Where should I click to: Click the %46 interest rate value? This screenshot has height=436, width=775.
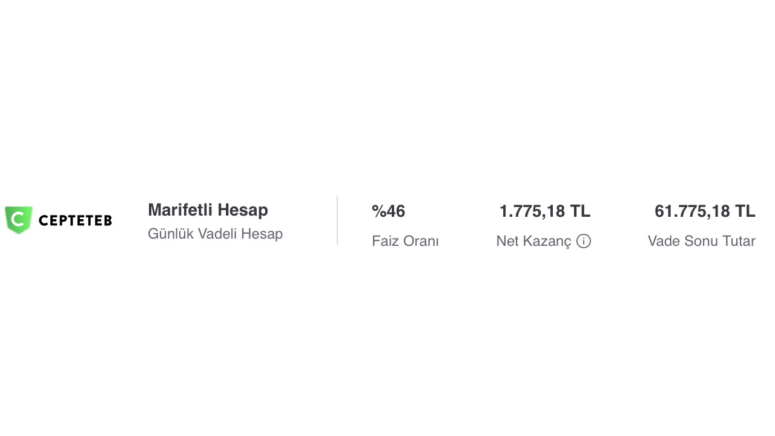(x=388, y=211)
